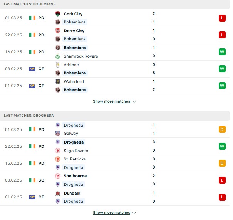Click the green W badge for Shamrock Rovers match
The image size is (233, 220).
tap(222, 52)
